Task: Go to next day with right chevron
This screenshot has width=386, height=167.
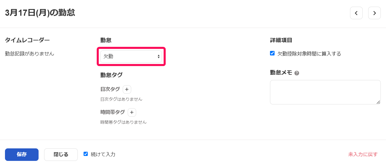Action: point(374,13)
